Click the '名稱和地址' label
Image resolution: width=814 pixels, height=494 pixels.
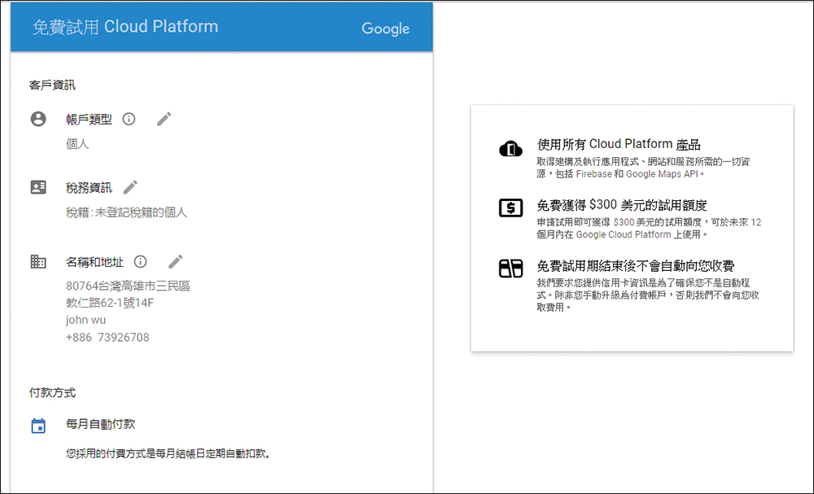(x=94, y=262)
